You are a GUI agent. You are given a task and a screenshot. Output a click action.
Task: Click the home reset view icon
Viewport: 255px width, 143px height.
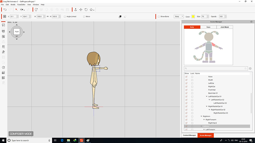[x=91, y=10]
